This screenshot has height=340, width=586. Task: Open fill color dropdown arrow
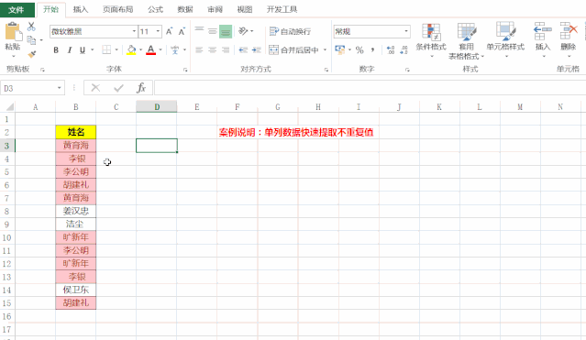coord(141,49)
